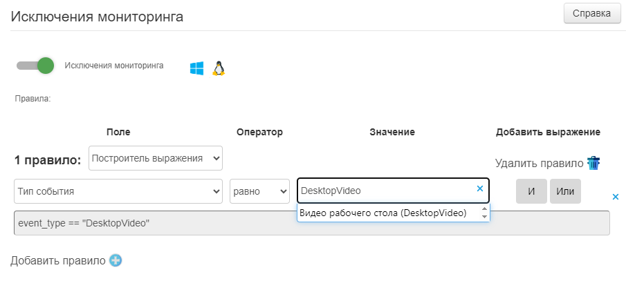Clear the DesktopVideo value with the X icon
This screenshot has height=281, width=626.
click(x=480, y=188)
